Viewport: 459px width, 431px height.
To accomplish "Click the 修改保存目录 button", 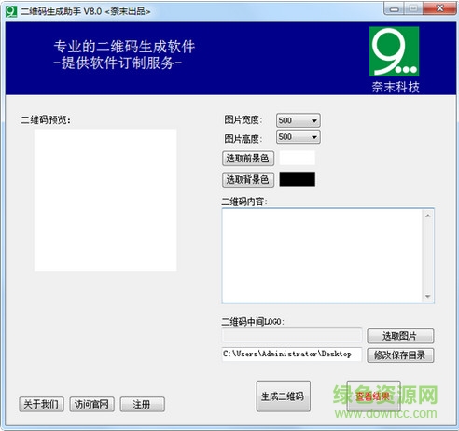I will point(400,355).
